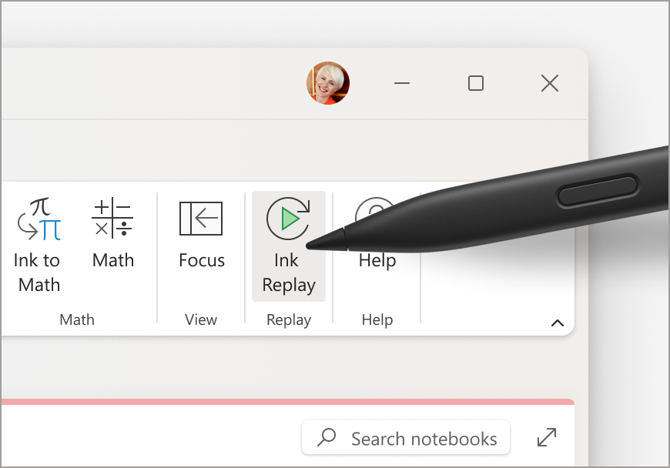Click the "Focus" text label

pyautogui.click(x=202, y=260)
